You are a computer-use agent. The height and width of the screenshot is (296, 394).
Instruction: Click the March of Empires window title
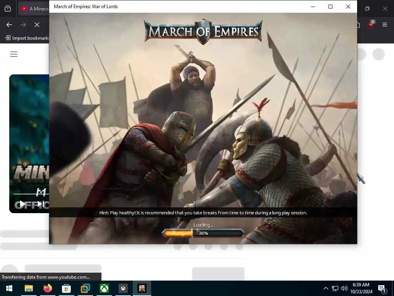(x=86, y=7)
